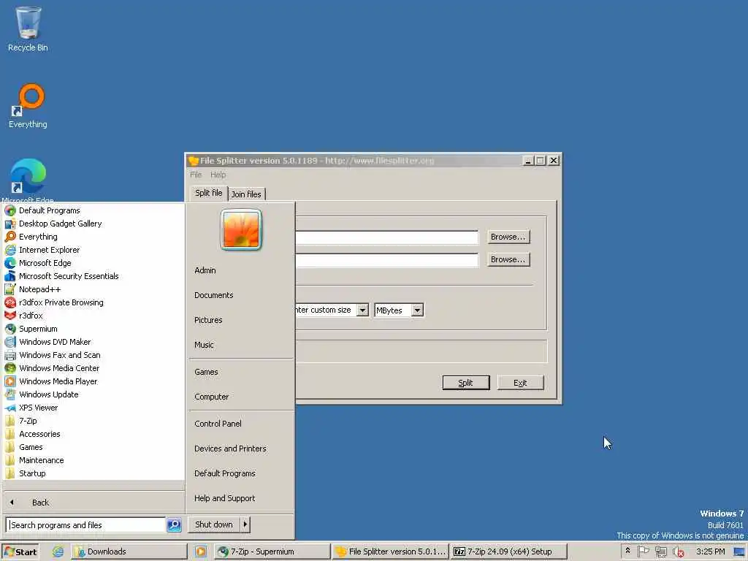
Task: Open the MBytes unit dropdown
Action: click(417, 310)
